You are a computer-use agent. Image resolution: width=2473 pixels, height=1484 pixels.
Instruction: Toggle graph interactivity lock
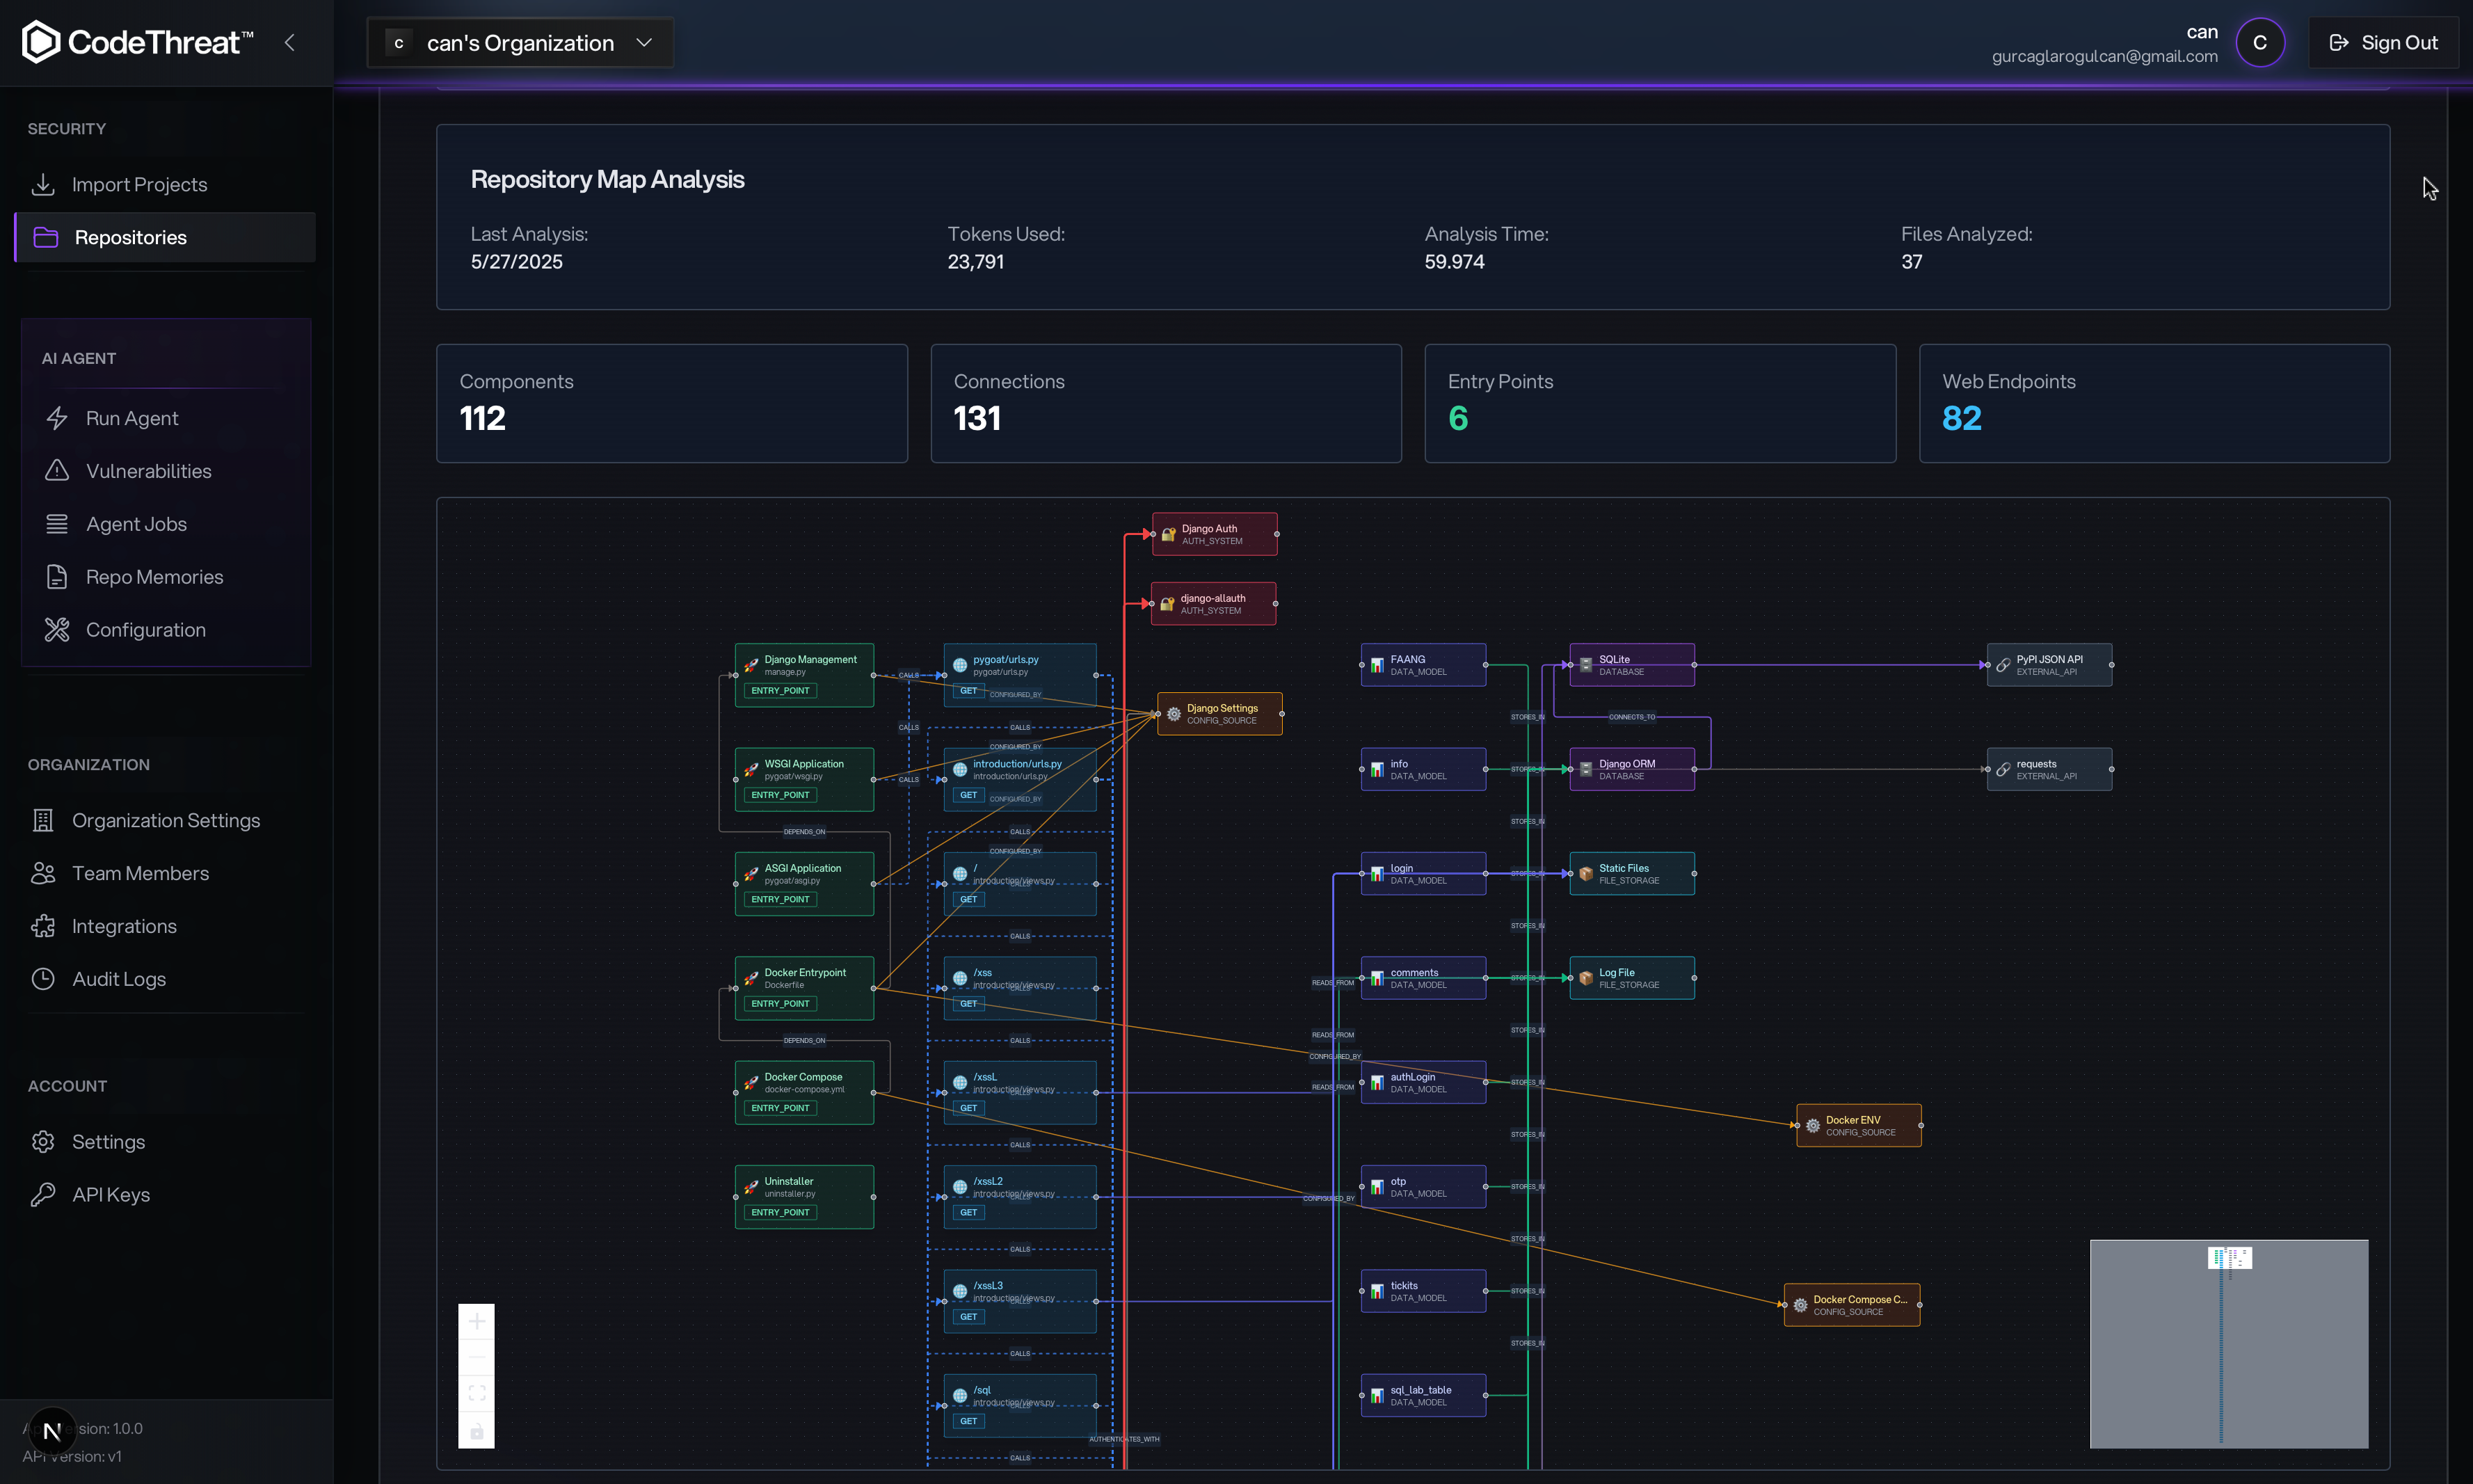click(477, 1430)
